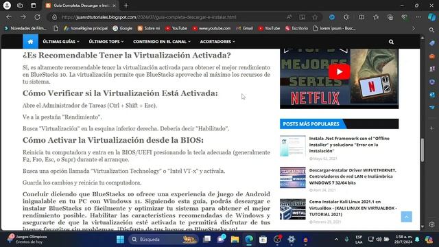Image resolution: width=439 pixels, height=247 pixels.
Task: Click the .Net Framework post thumbnail
Action: (293, 146)
